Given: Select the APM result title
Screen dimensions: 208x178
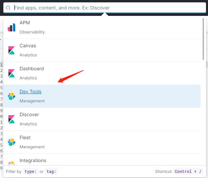Looking at the screenshot, I should 25,23.
